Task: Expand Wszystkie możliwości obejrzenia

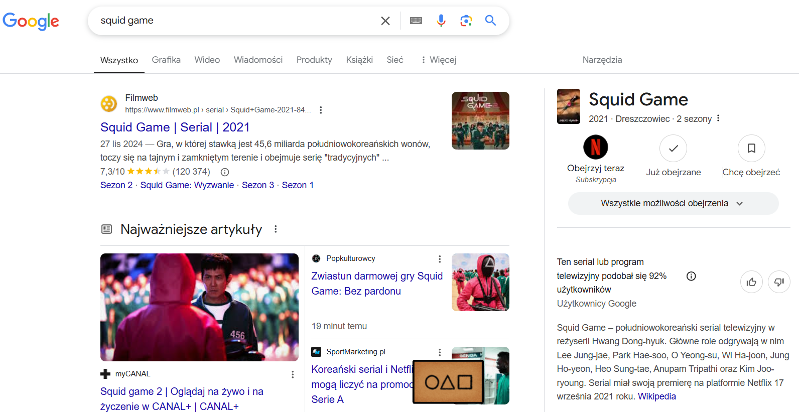Action: click(x=673, y=203)
